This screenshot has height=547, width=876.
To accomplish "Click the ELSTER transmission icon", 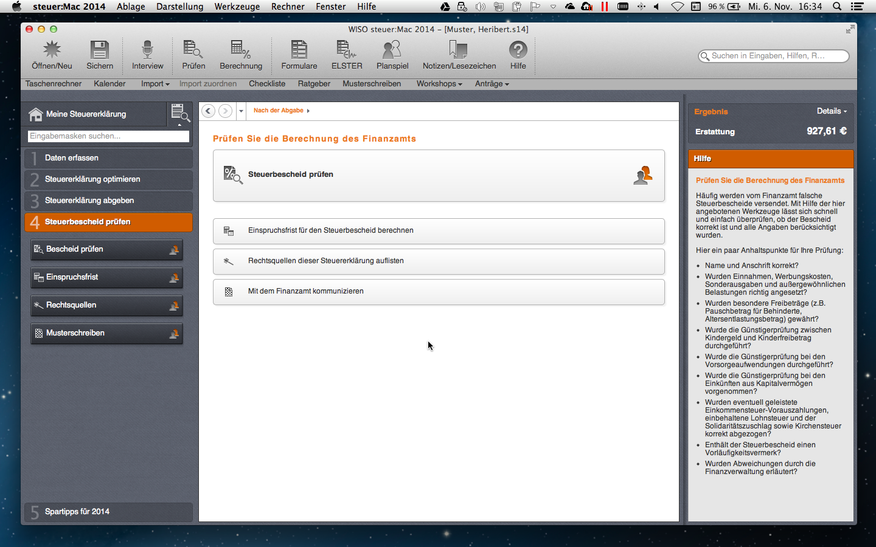I will 346,50.
